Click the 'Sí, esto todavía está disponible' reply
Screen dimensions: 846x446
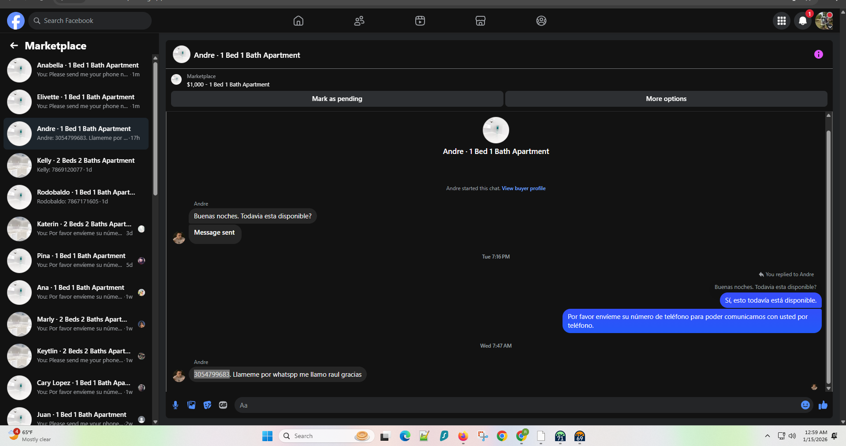(x=771, y=300)
